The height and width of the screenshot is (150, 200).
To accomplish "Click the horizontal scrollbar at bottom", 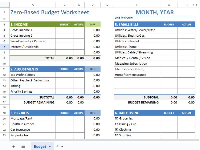I will point(104,140).
